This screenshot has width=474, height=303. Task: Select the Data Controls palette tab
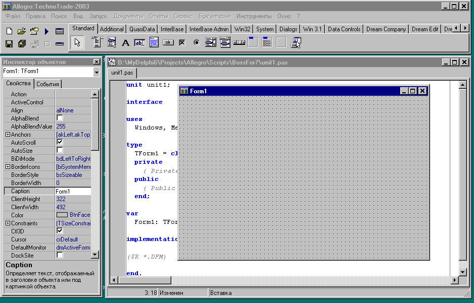[344, 29]
